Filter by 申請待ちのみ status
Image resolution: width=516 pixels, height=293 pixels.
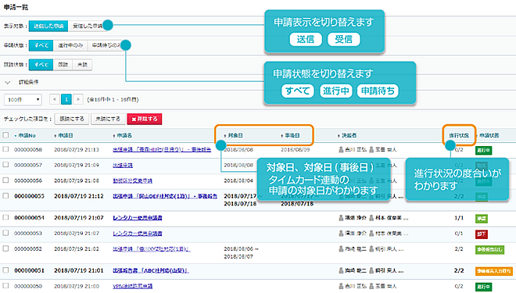(106, 45)
